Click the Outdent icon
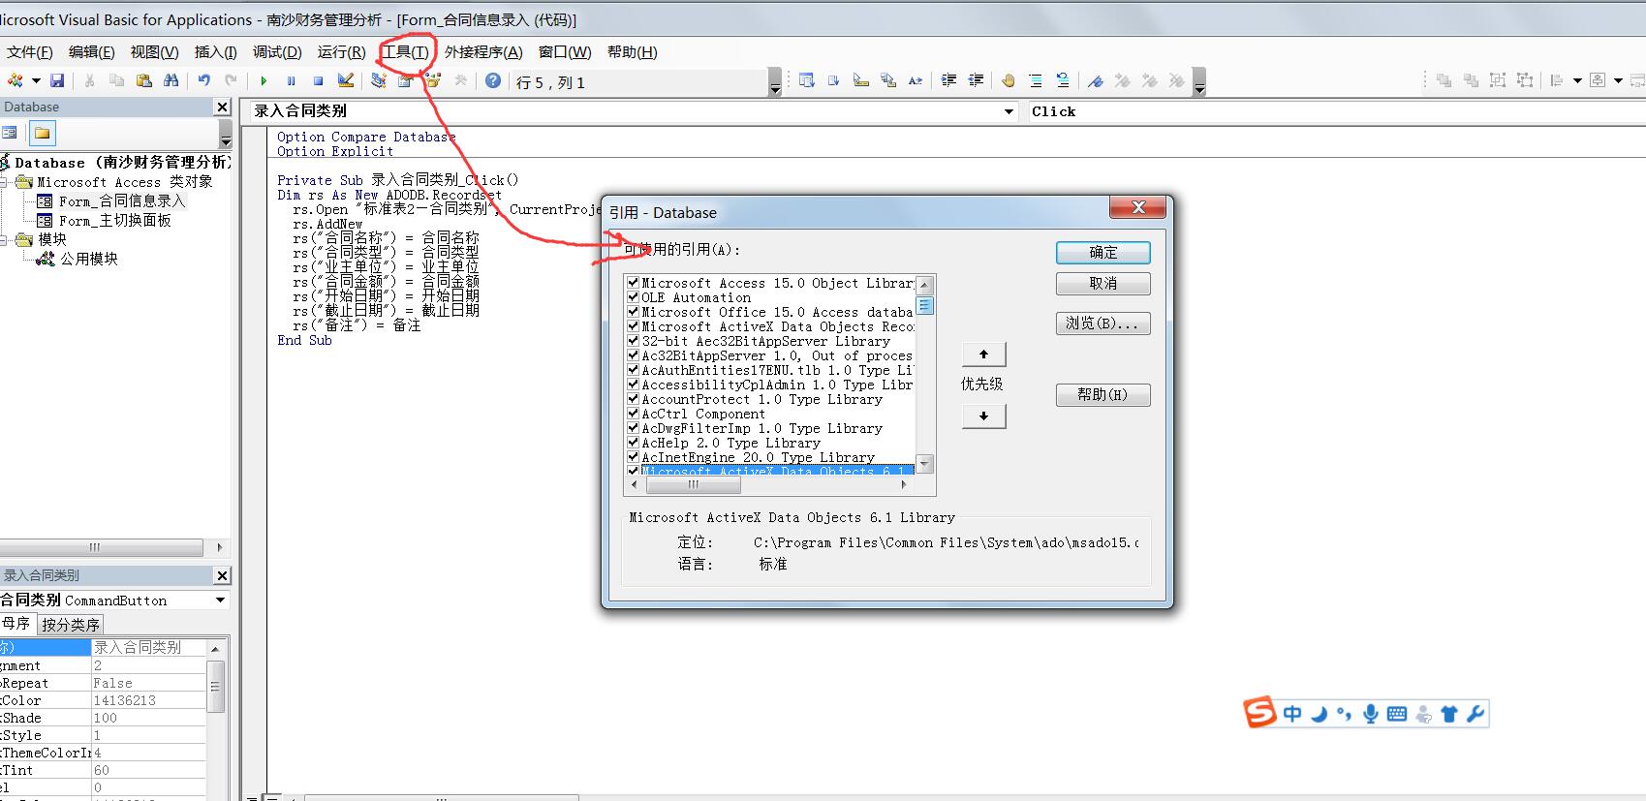The image size is (1646, 801). [x=976, y=80]
